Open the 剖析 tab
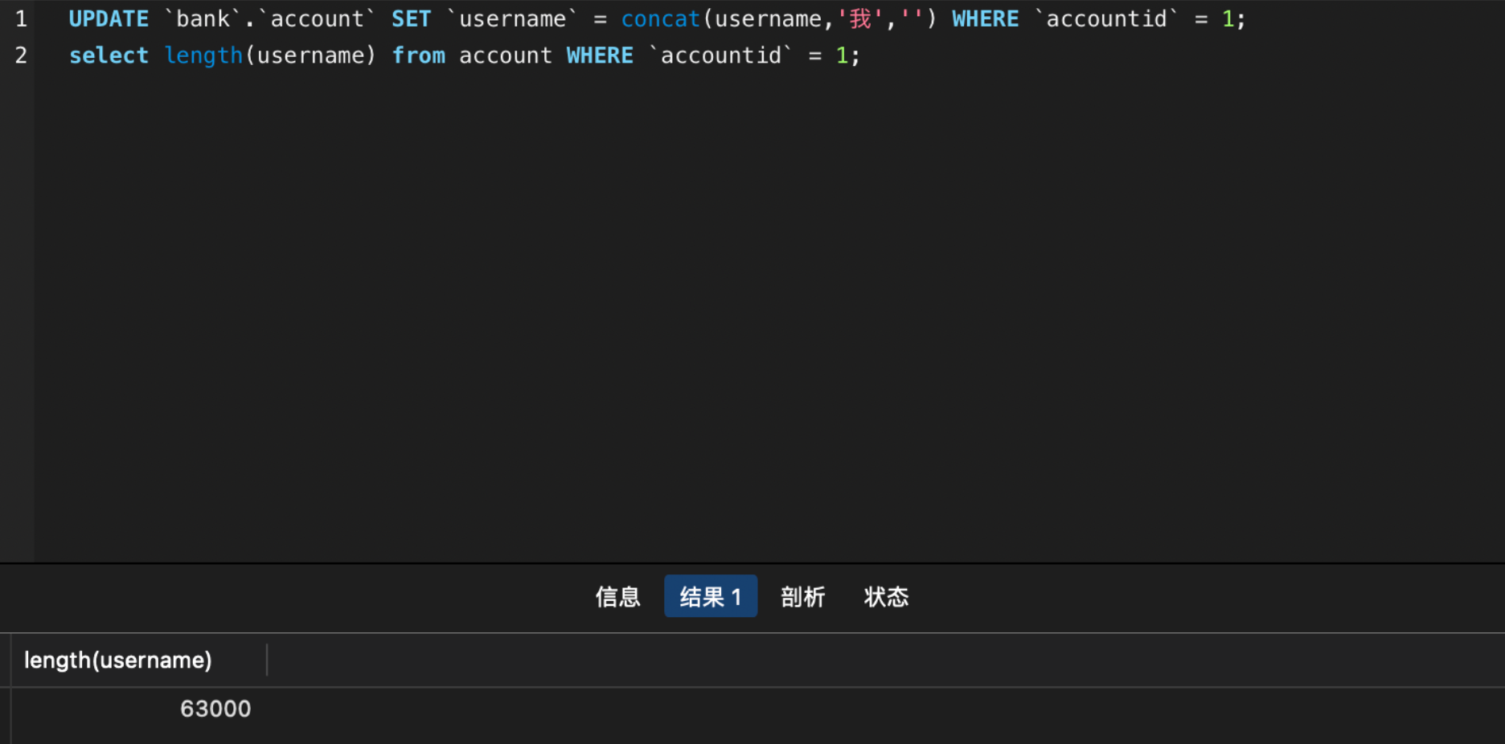Screen dimensions: 1505x744 [x=802, y=596]
